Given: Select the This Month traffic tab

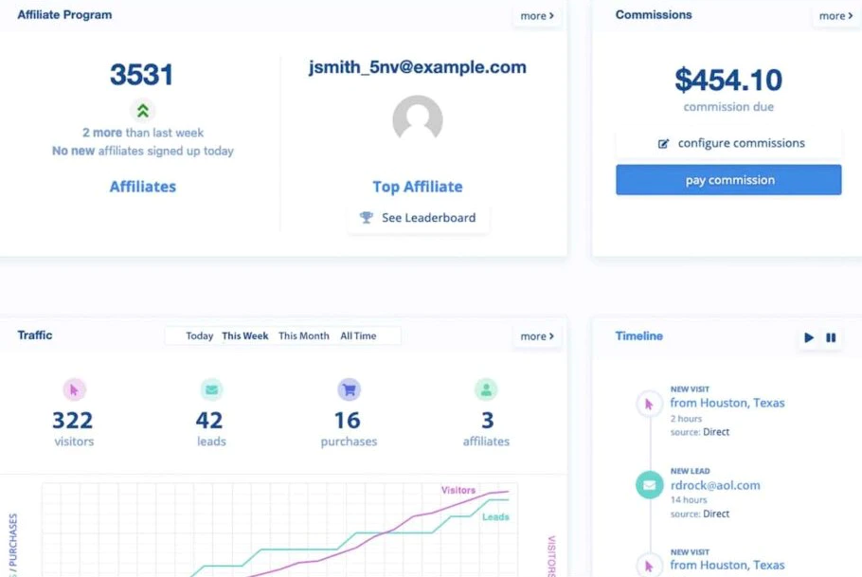Looking at the screenshot, I should click(304, 335).
